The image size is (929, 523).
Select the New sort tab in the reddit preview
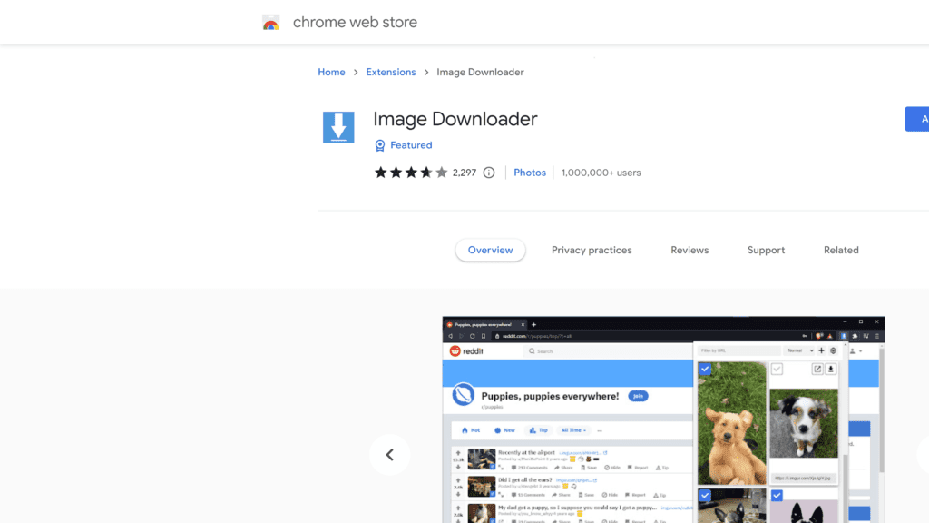[x=504, y=430]
